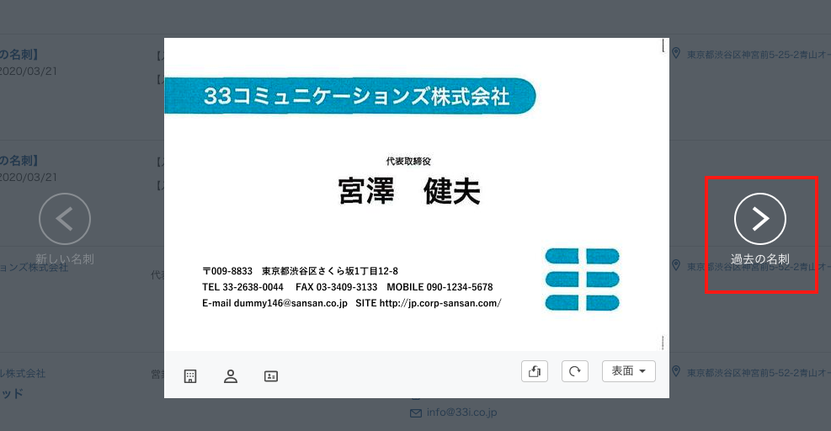Screen dimensions: 831x431
Task: Click the dummy146@sansan.co.jp email text on the card
Action: pos(290,303)
